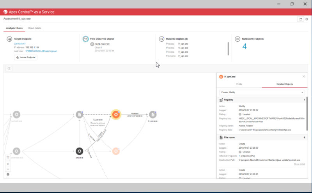312x193 pixels.
Task: Click the export icon at top right
Action: [x=301, y=19]
